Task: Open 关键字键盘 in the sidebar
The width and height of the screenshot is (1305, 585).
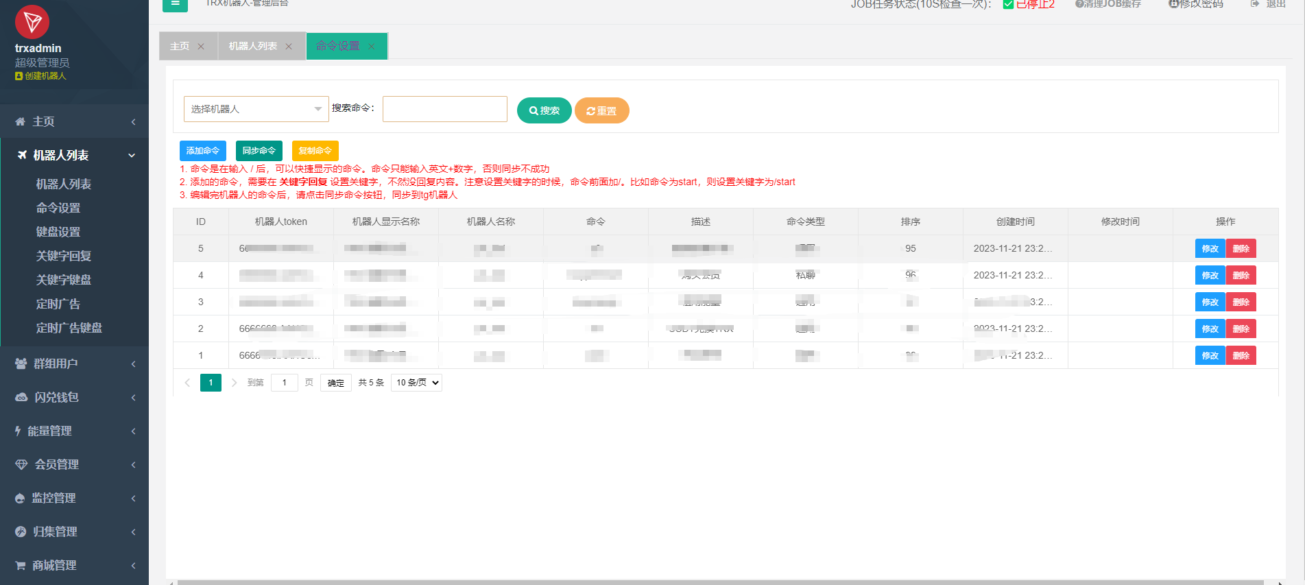Action: click(64, 280)
